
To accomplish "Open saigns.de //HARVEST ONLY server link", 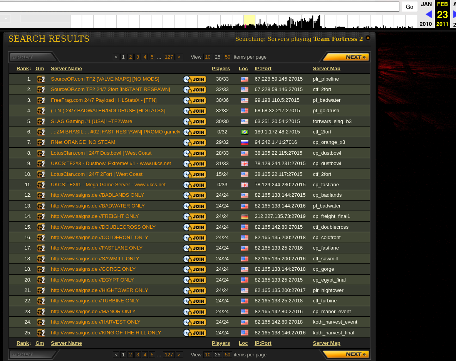I will [x=96, y=322].
